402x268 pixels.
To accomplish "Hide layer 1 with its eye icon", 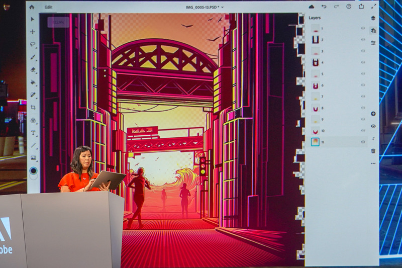I will (x=363, y=28).
